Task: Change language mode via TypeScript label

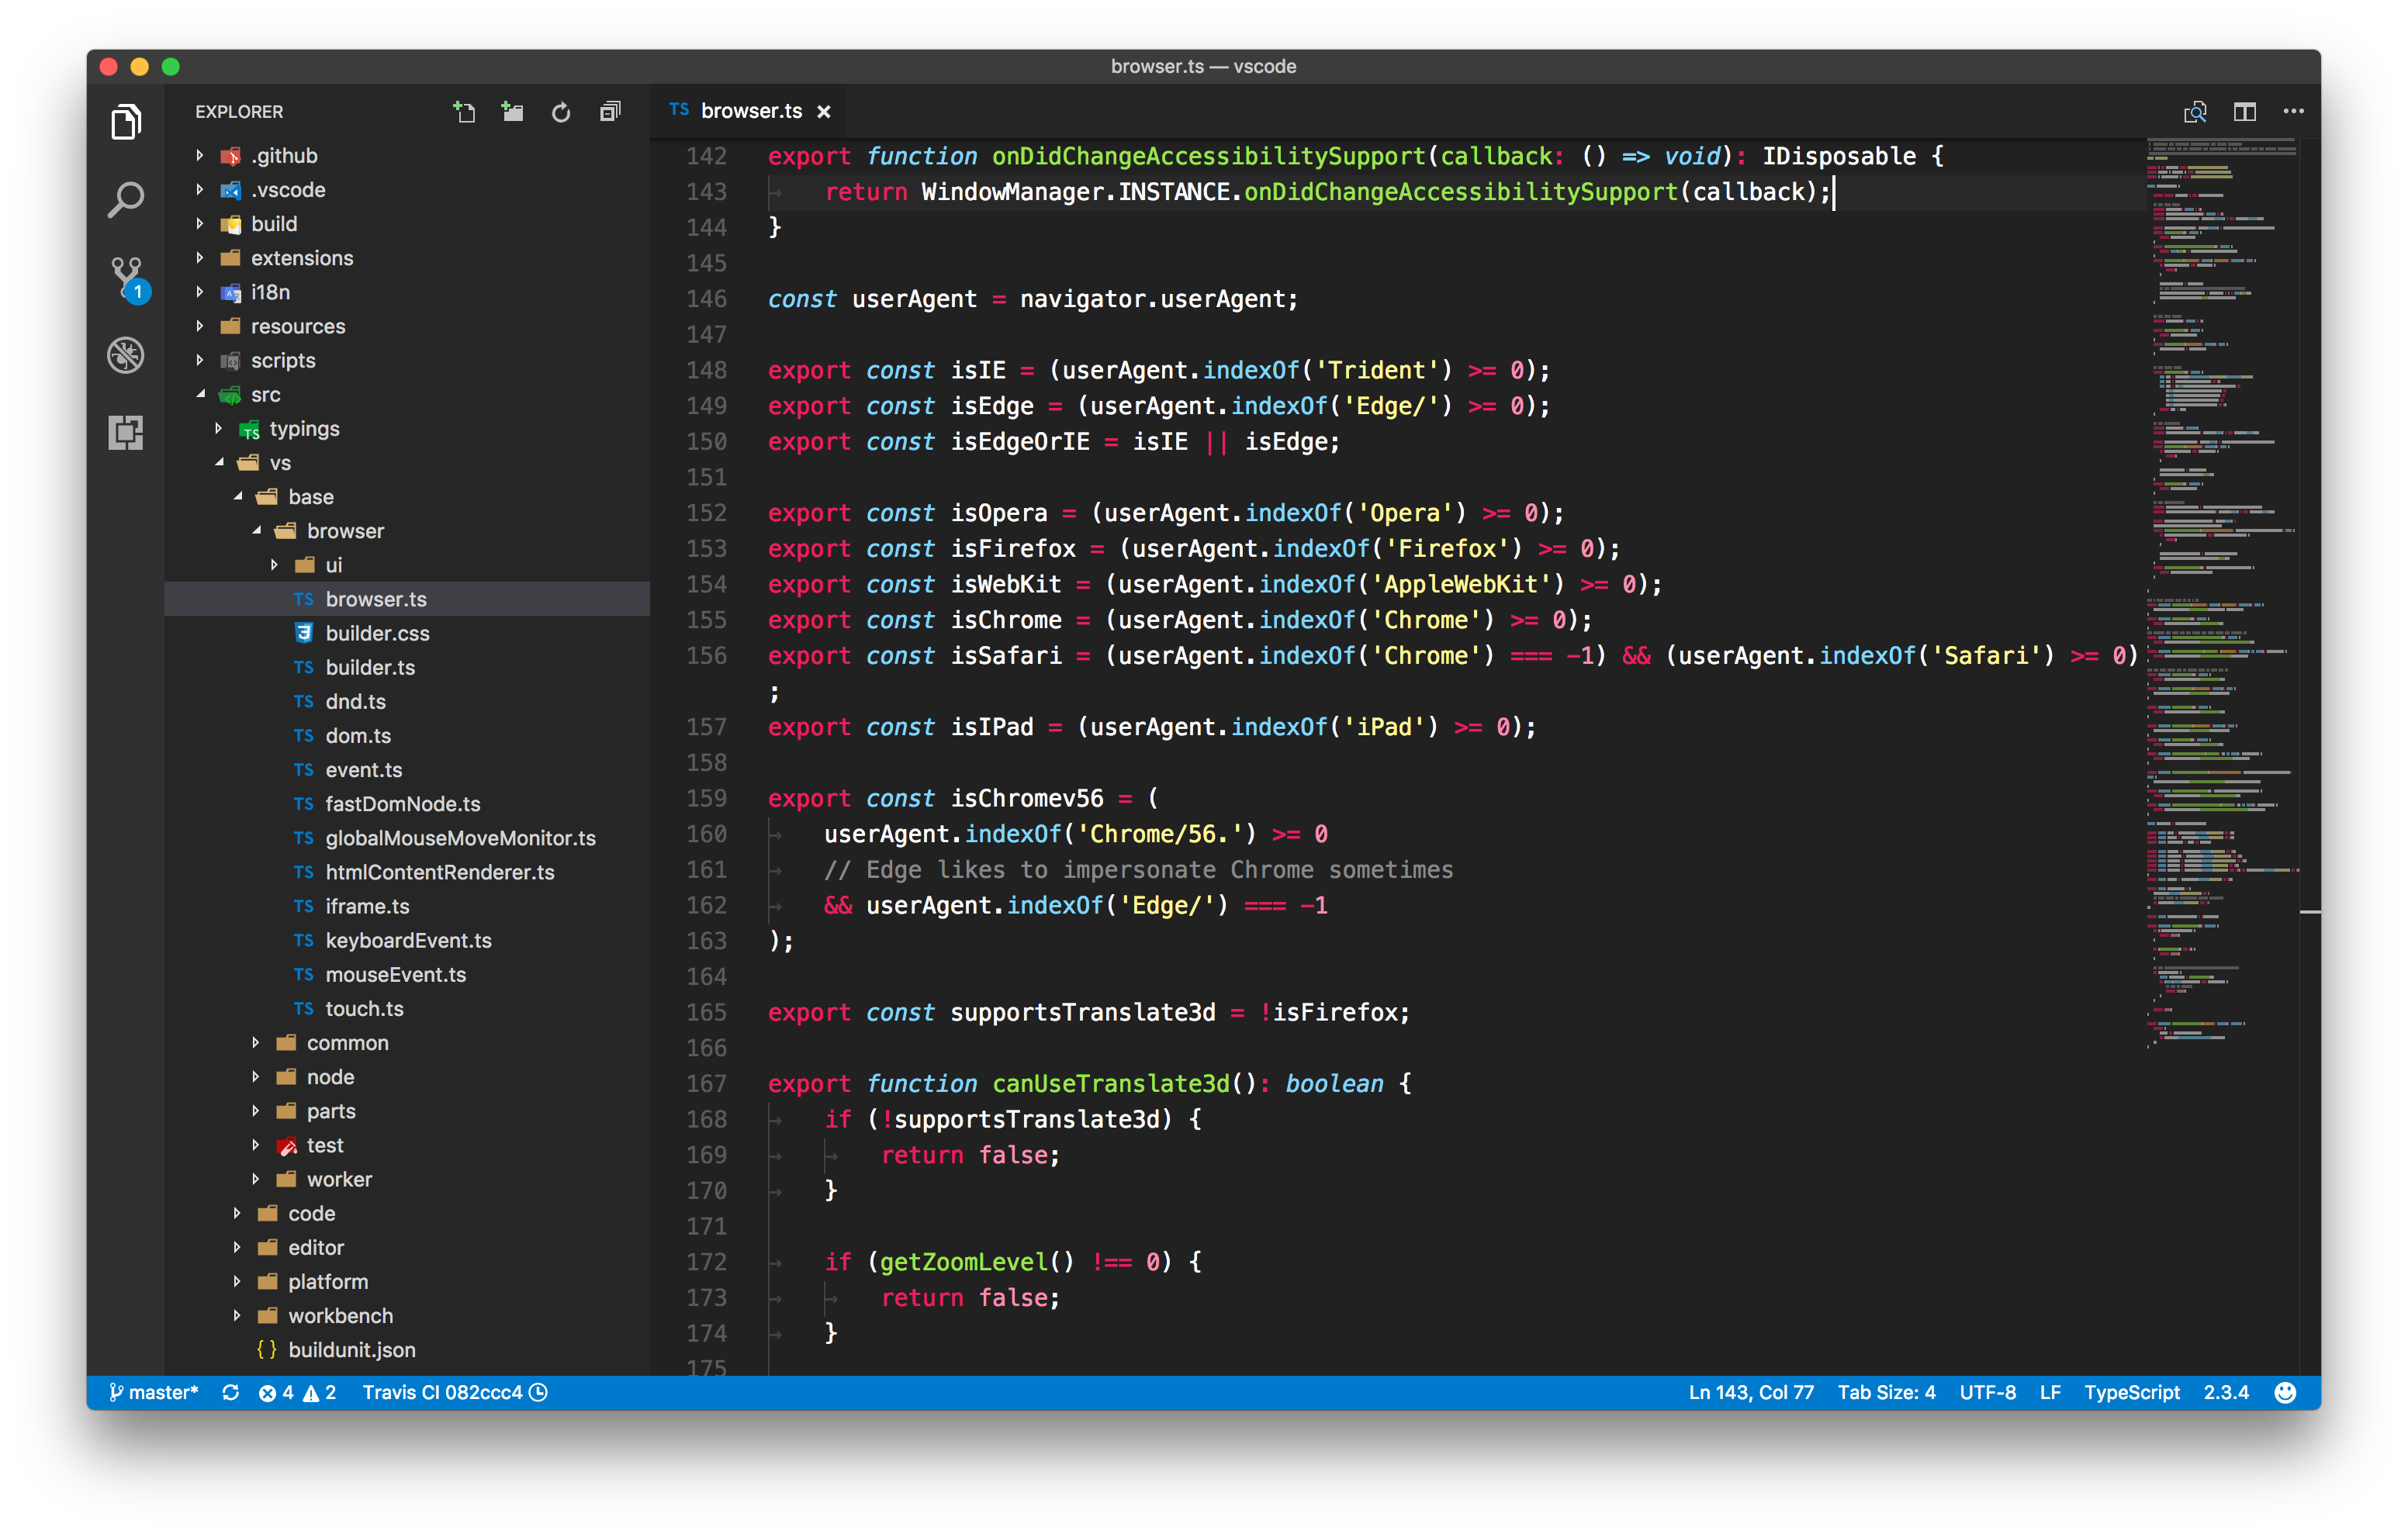Action: (x=2131, y=1392)
